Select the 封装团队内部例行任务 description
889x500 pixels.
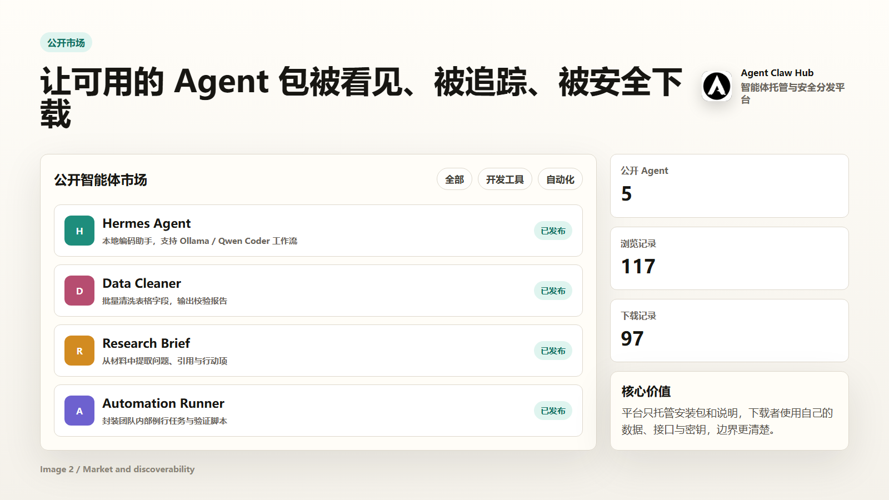pos(165,421)
